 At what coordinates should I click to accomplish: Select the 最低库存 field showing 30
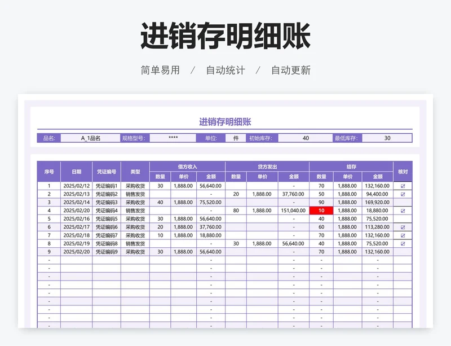point(387,138)
